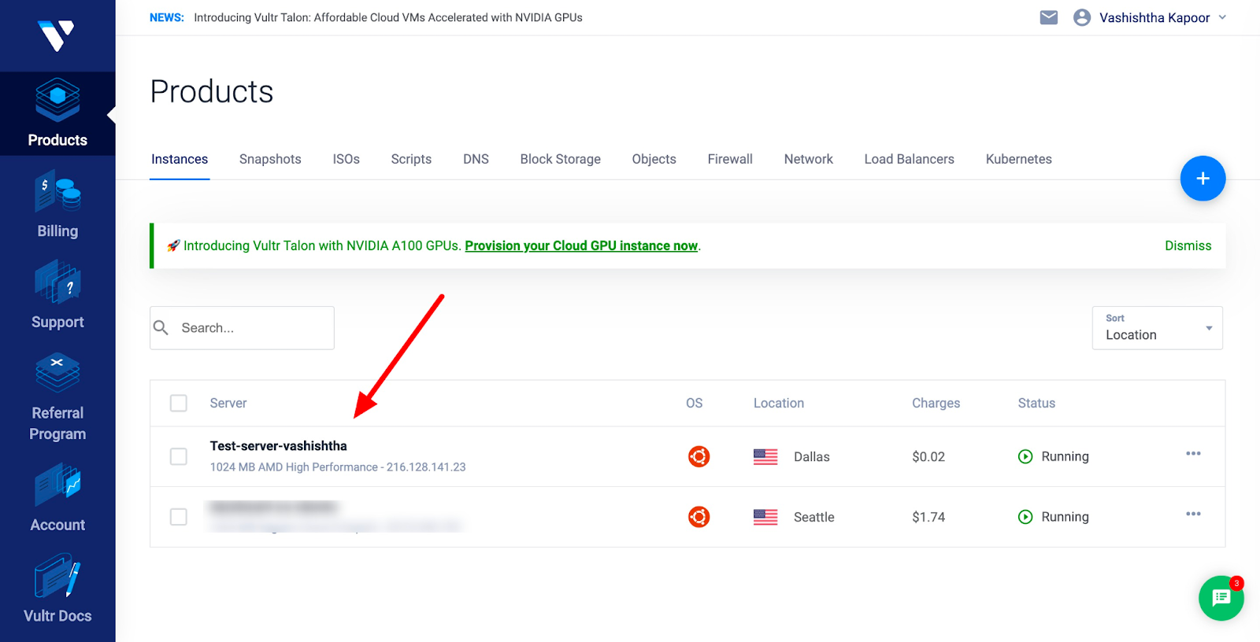The image size is (1260, 642).
Task: Click the Charges column header
Action: pos(936,403)
